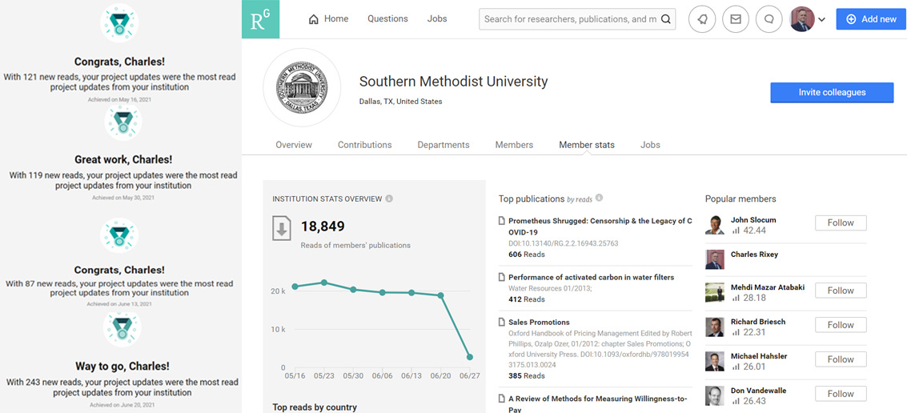907x413 pixels.
Task: Click the Dallas, TX, United States location text
Action: click(x=400, y=101)
